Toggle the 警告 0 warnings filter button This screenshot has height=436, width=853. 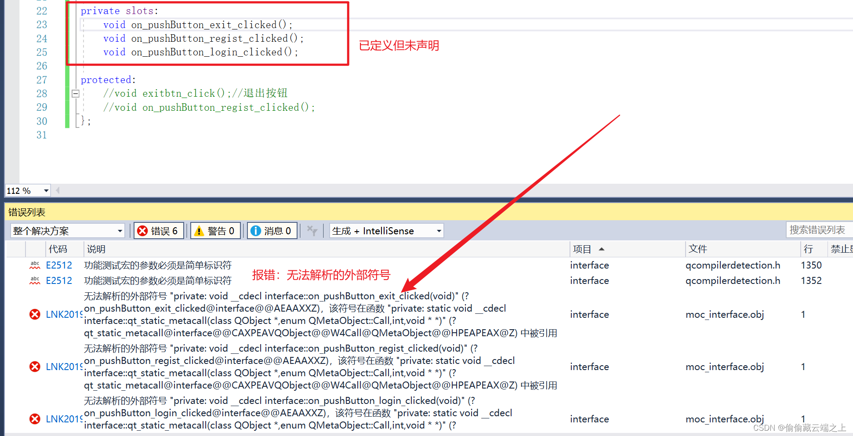point(215,230)
